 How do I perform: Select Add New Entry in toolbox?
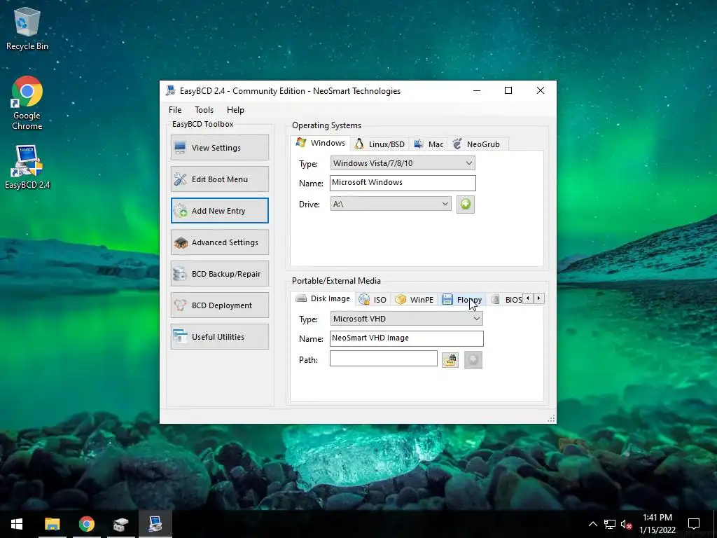[219, 210]
